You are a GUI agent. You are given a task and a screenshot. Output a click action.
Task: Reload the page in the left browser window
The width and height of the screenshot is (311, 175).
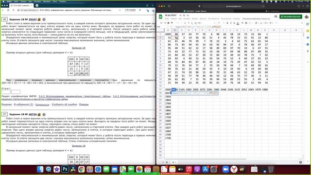pos(14,10)
